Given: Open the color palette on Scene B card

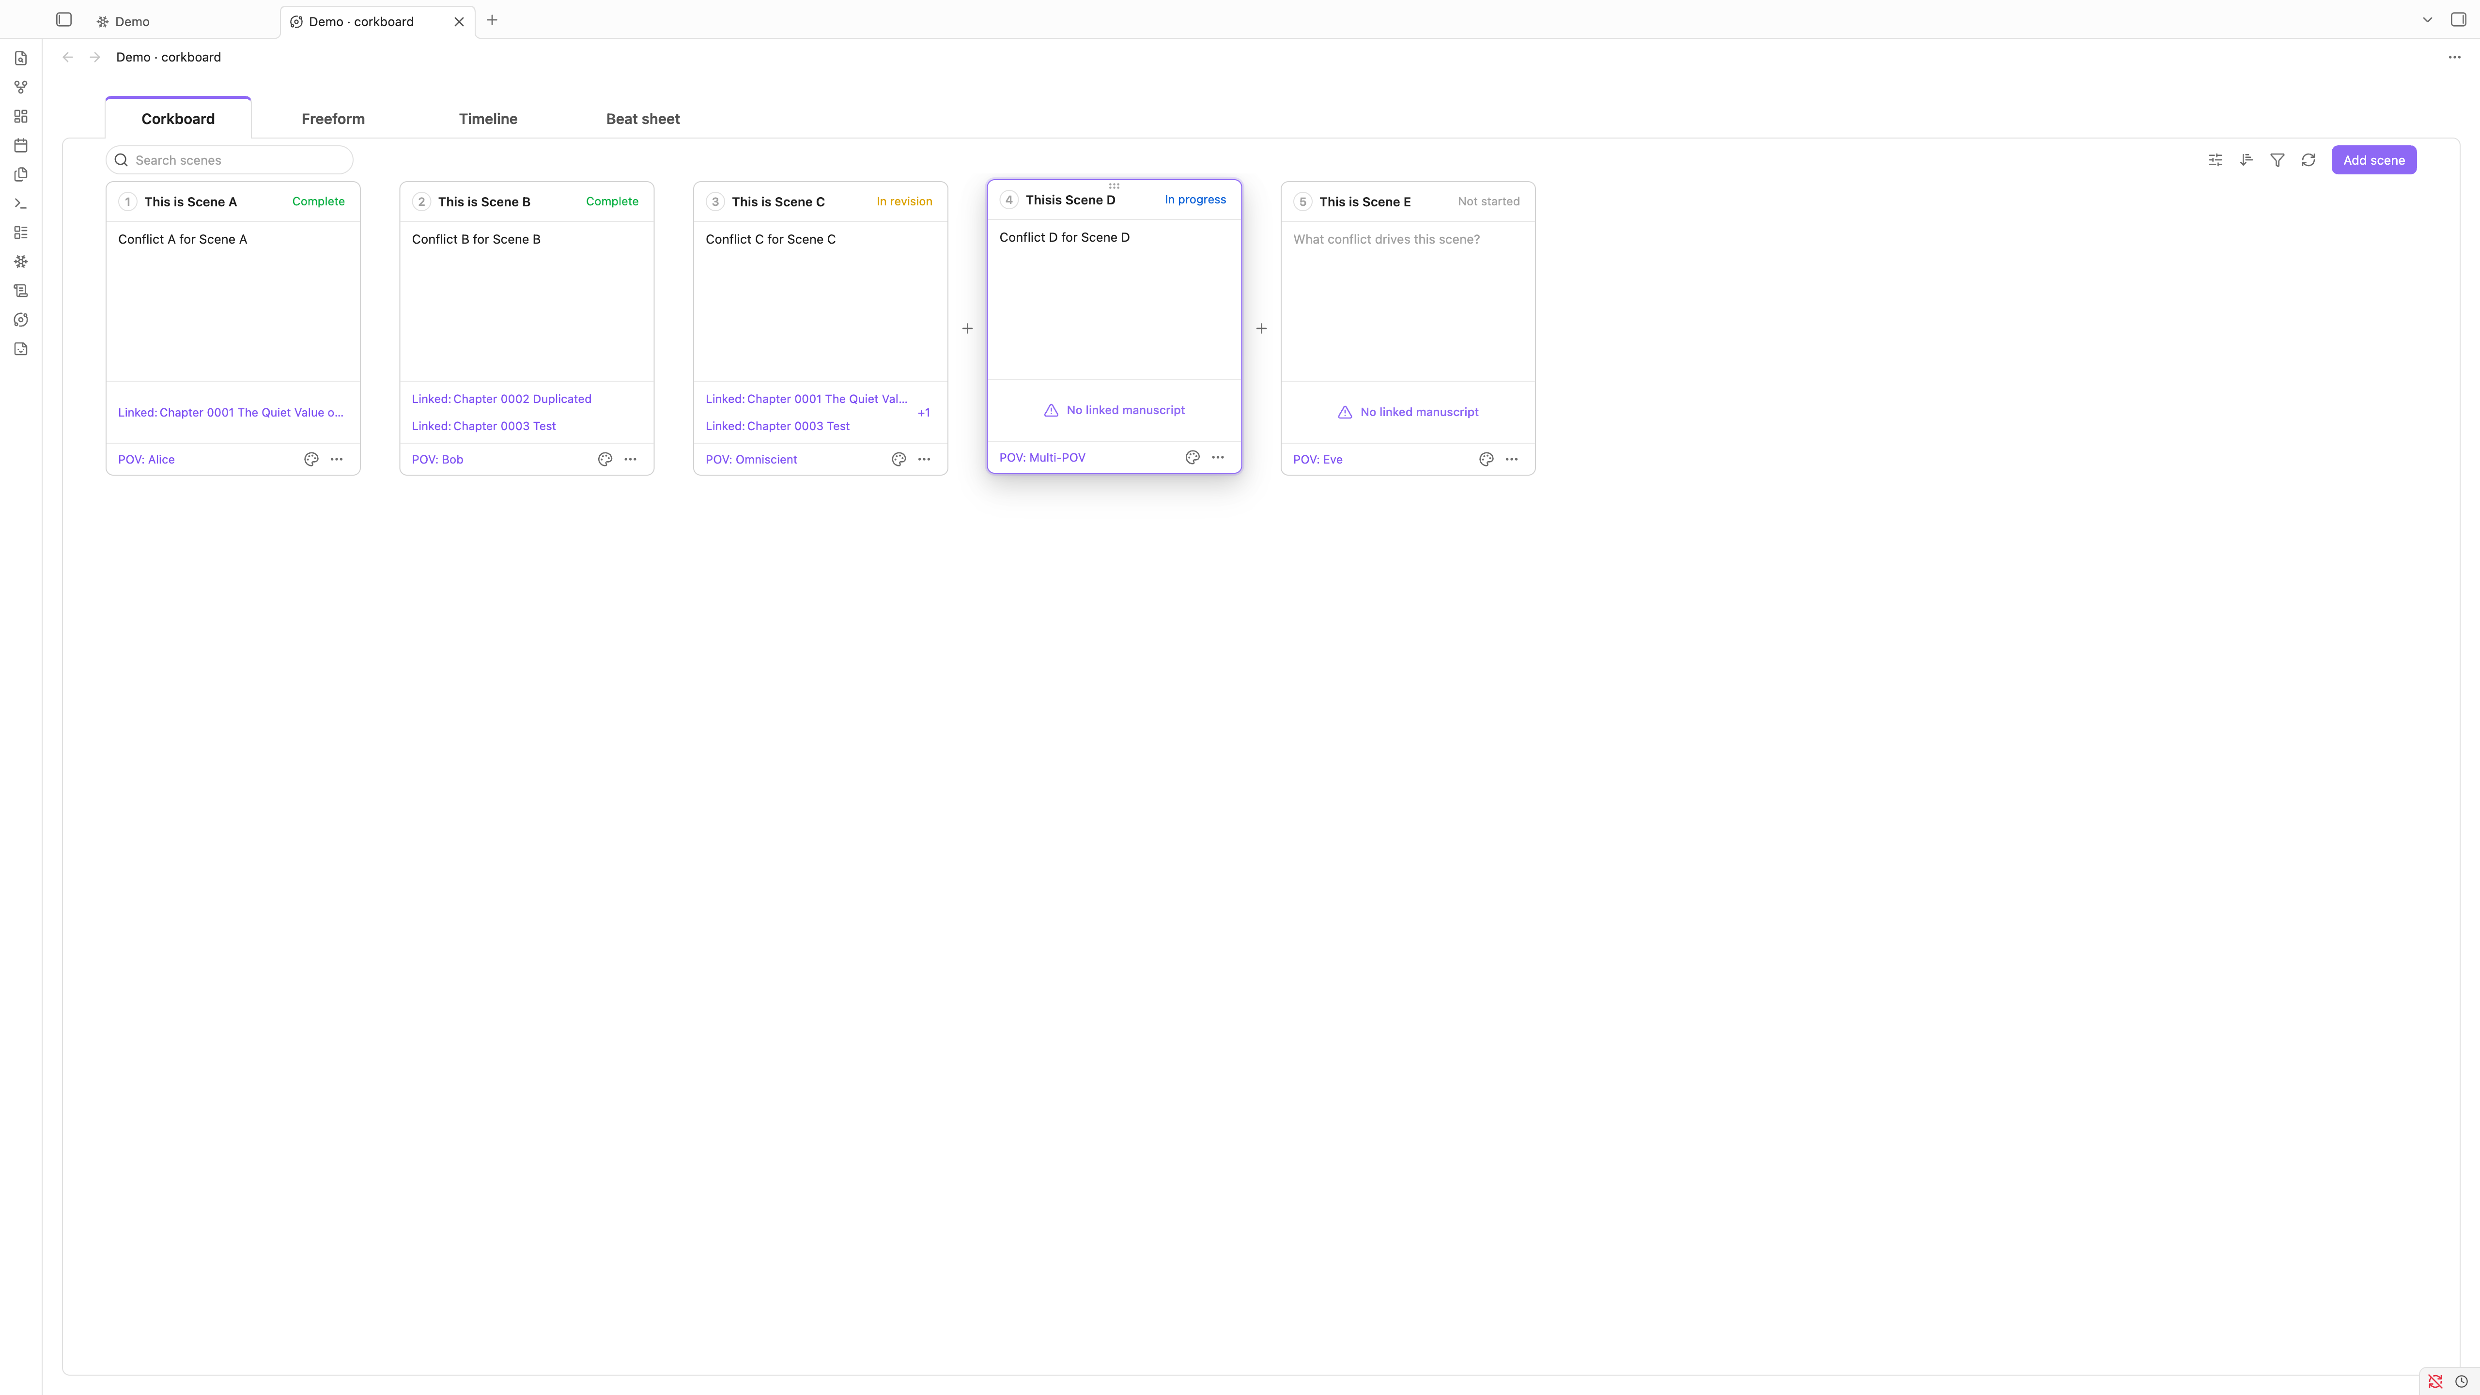Looking at the screenshot, I should pyautogui.click(x=604, y=459).
